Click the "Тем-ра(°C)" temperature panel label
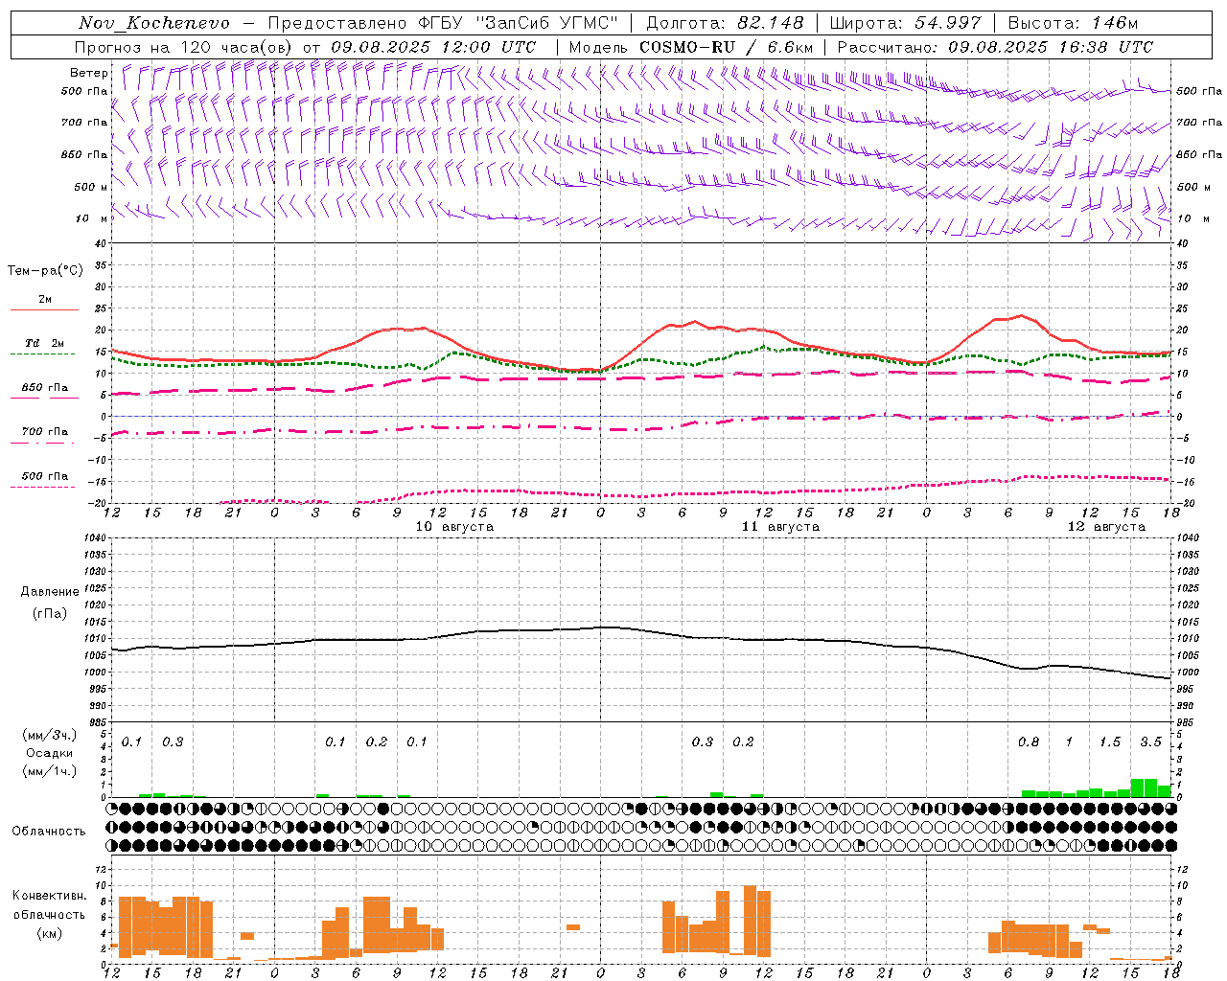 (x=45, y=271)
